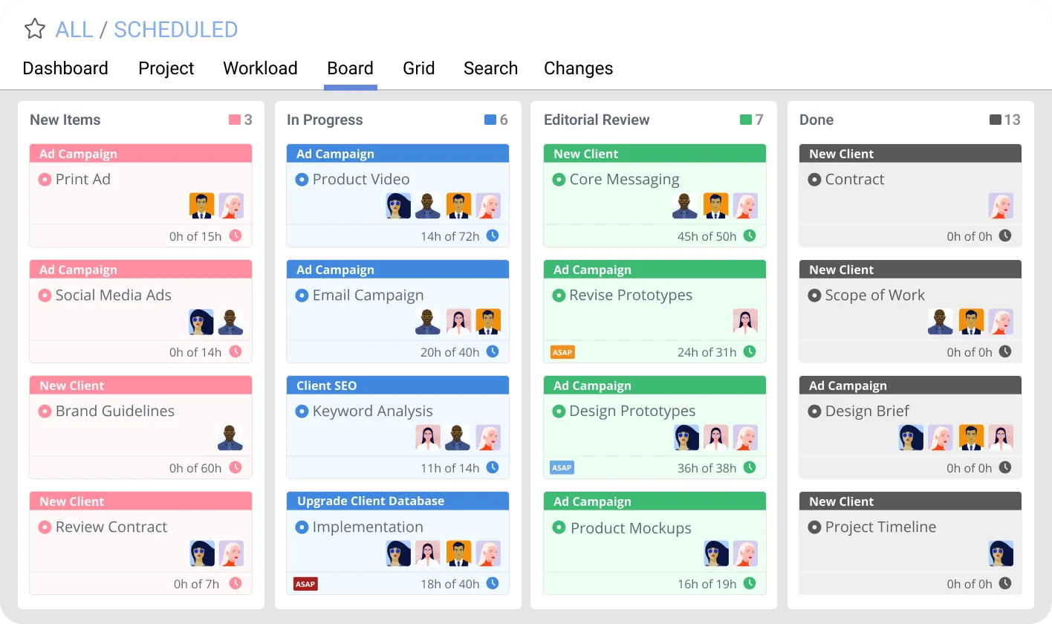The image size is (1052, 624).
Task: Click the blue In Progress color swatch
Action: [x=490, y=120]
